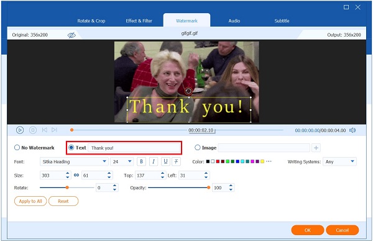
Task: Open the Watermark tab
Action: pyautogui.click(x=186, y=21)
